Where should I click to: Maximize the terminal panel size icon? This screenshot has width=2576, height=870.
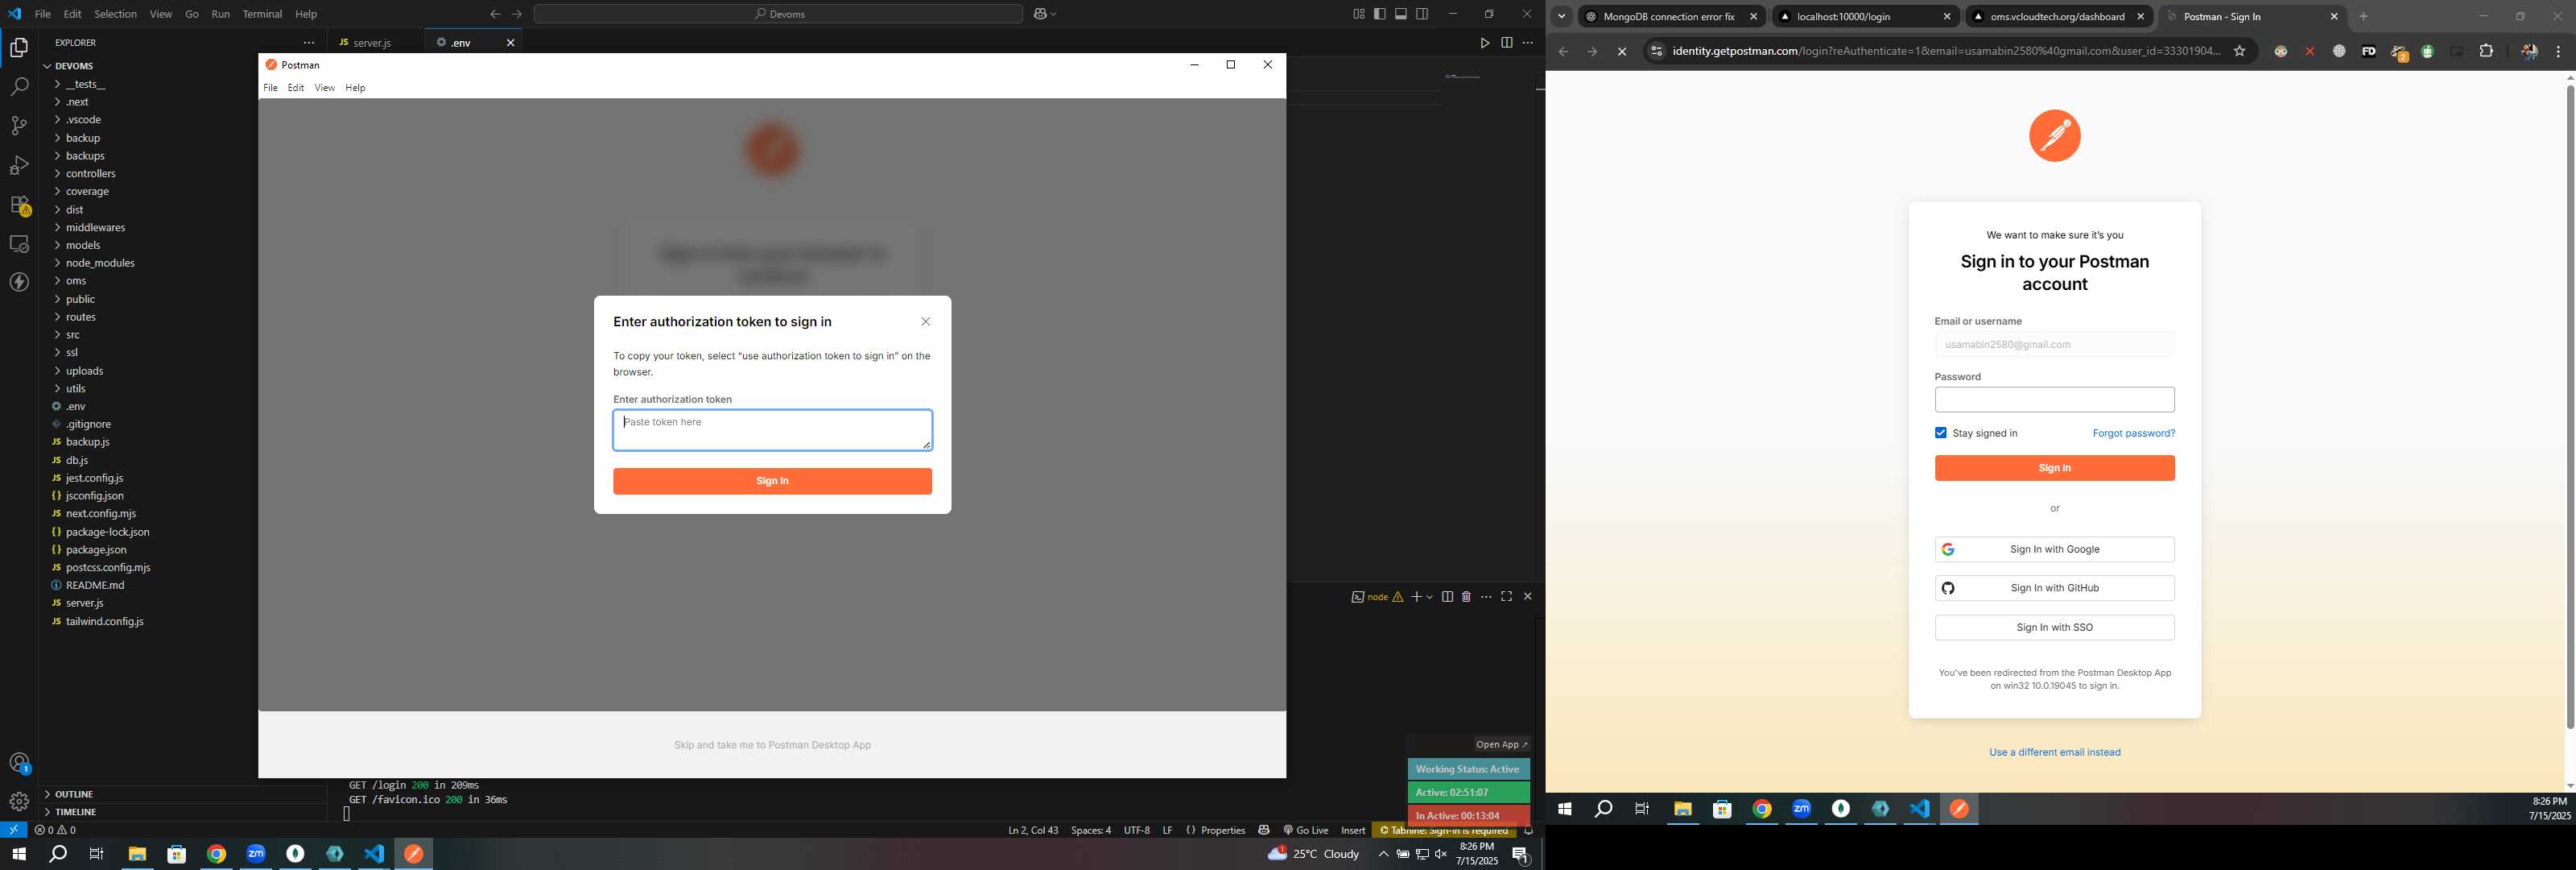click(x=1506, y=597)
